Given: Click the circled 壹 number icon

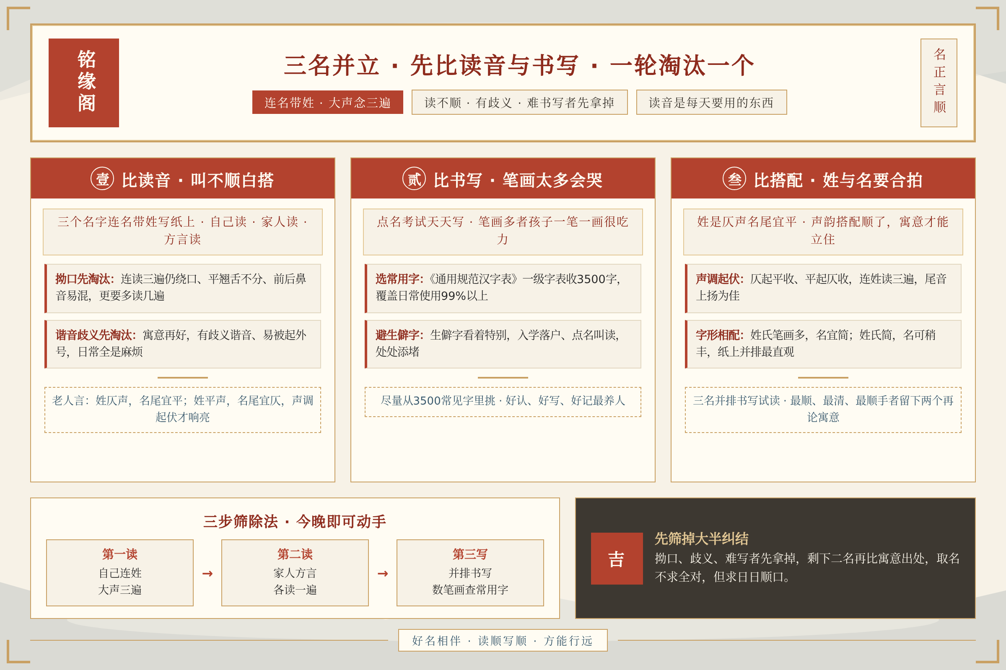Looking at the screenshot, I should click(102, 179).
